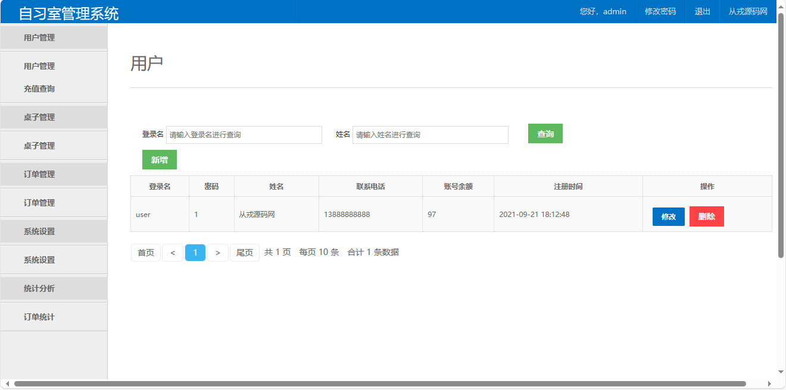Click blue 修改 button for user row
The image size is (786, 390).
click(668, 216)
